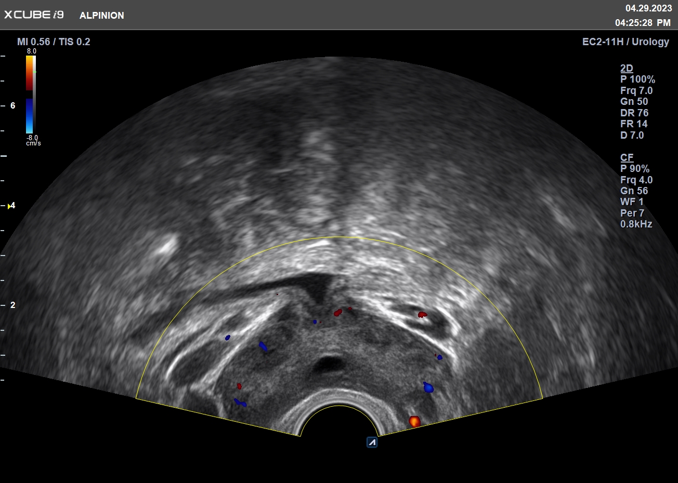Select the 2D mode parameters heading
Screen dimensions: 678x483
627,69
